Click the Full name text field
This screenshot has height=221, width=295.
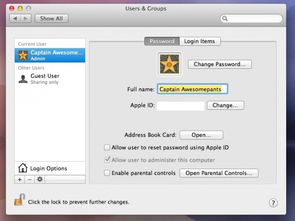pyautogui.click(x=193, y=89)
